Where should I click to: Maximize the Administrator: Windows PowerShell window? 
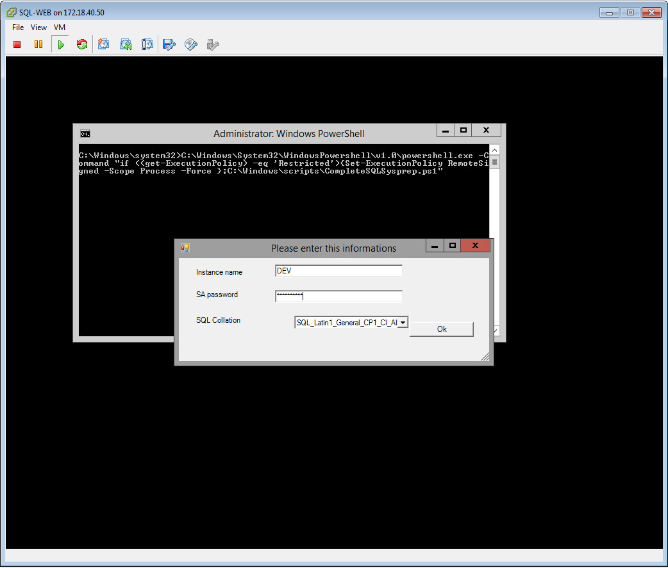pyautogui.click(x=463, y=130)
